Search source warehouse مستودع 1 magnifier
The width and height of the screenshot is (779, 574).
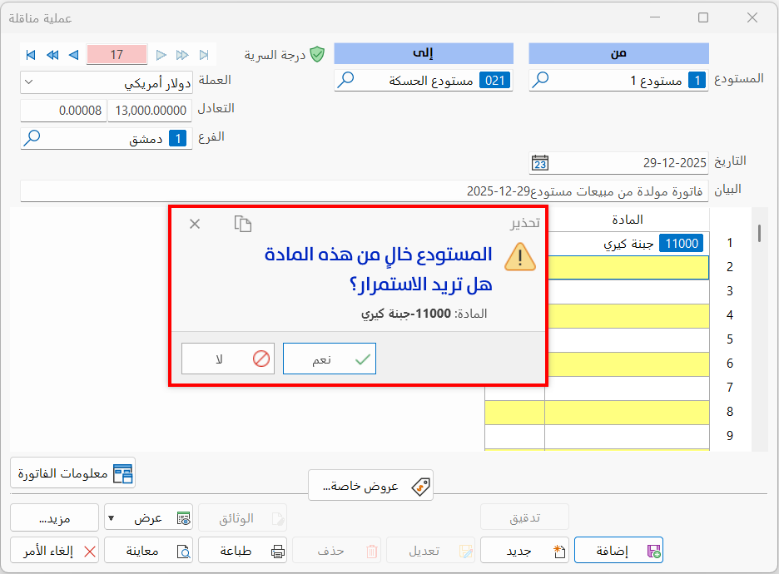point(540,80)
